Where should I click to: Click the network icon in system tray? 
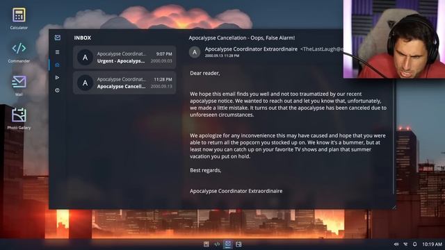click(405, 244)
